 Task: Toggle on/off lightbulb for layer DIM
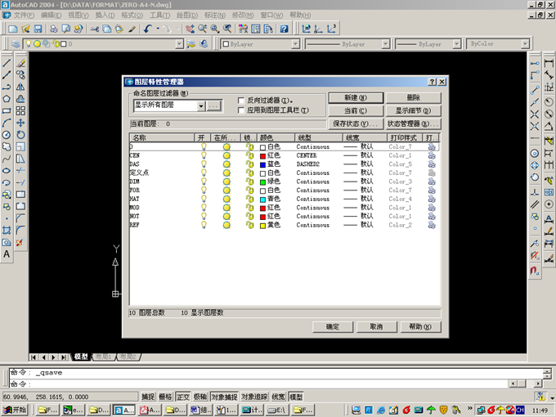tap(204, 182)
